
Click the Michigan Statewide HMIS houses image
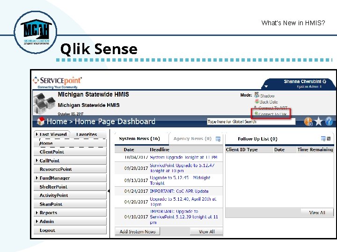point(45,103)
